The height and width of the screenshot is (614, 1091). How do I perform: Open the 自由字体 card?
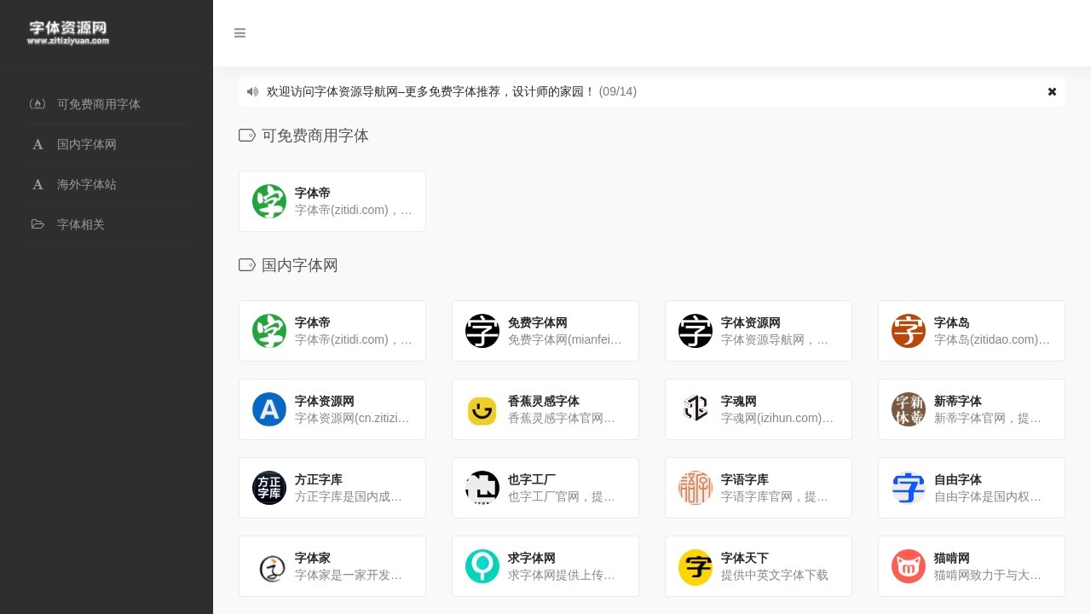tap(972, 488)
